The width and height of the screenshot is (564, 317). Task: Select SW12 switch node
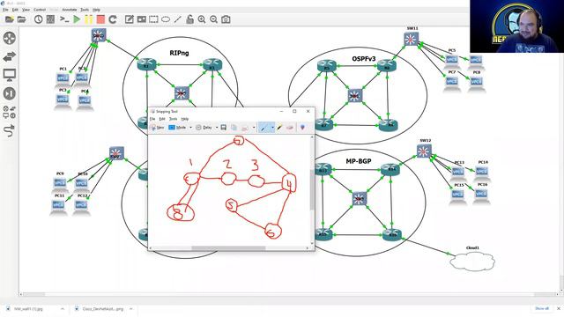(424, 151)
